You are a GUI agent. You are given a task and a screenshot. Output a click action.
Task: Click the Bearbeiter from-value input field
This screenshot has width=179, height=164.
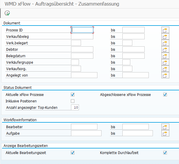[84, 127]
